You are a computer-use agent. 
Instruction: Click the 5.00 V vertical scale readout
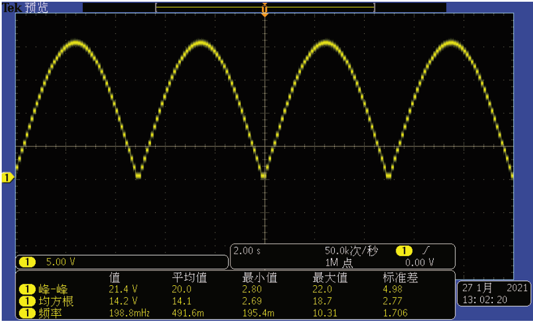60,262
